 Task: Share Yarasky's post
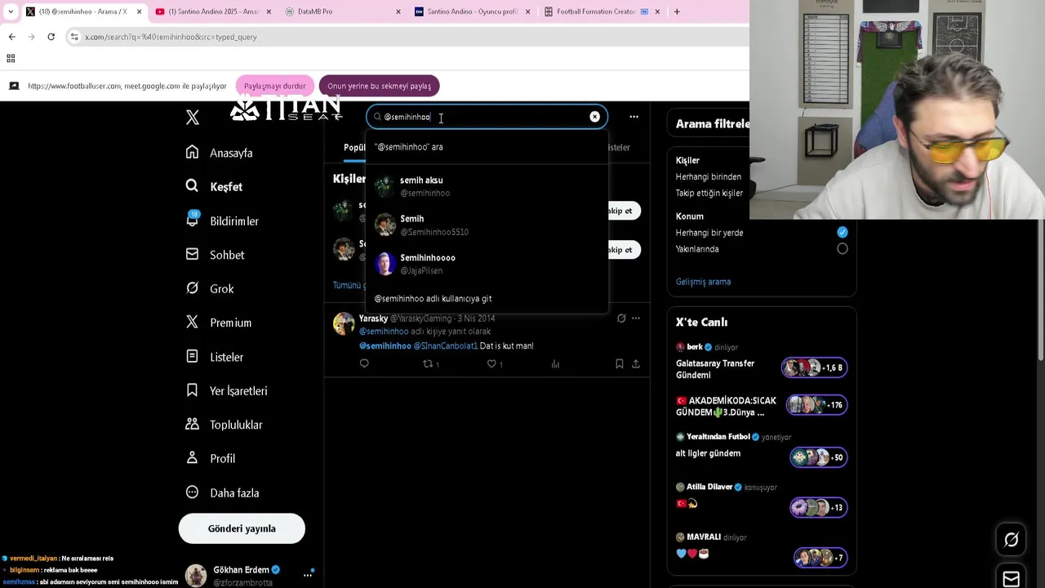click(635, 364)
